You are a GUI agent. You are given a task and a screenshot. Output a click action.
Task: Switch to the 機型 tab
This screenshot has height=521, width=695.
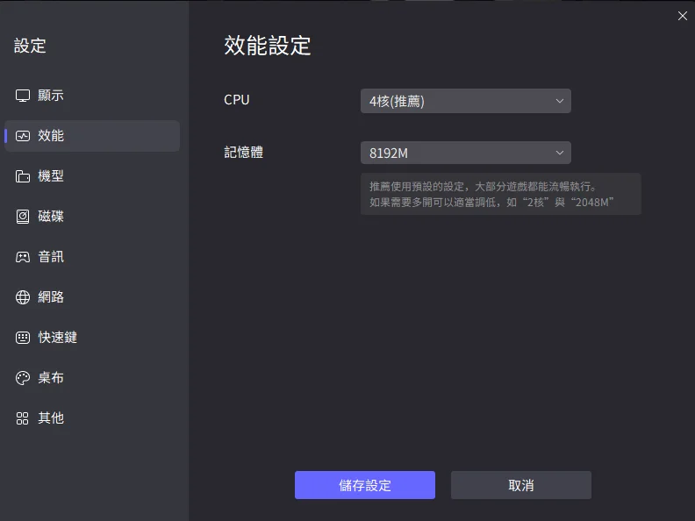[92, 176]
